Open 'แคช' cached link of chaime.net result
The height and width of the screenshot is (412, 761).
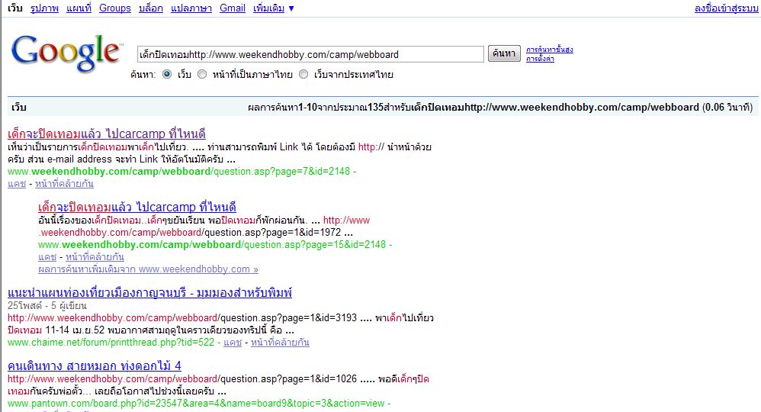(x=232, y=343)
